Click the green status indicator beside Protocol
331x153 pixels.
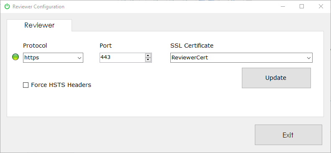(x=15, y=57)
